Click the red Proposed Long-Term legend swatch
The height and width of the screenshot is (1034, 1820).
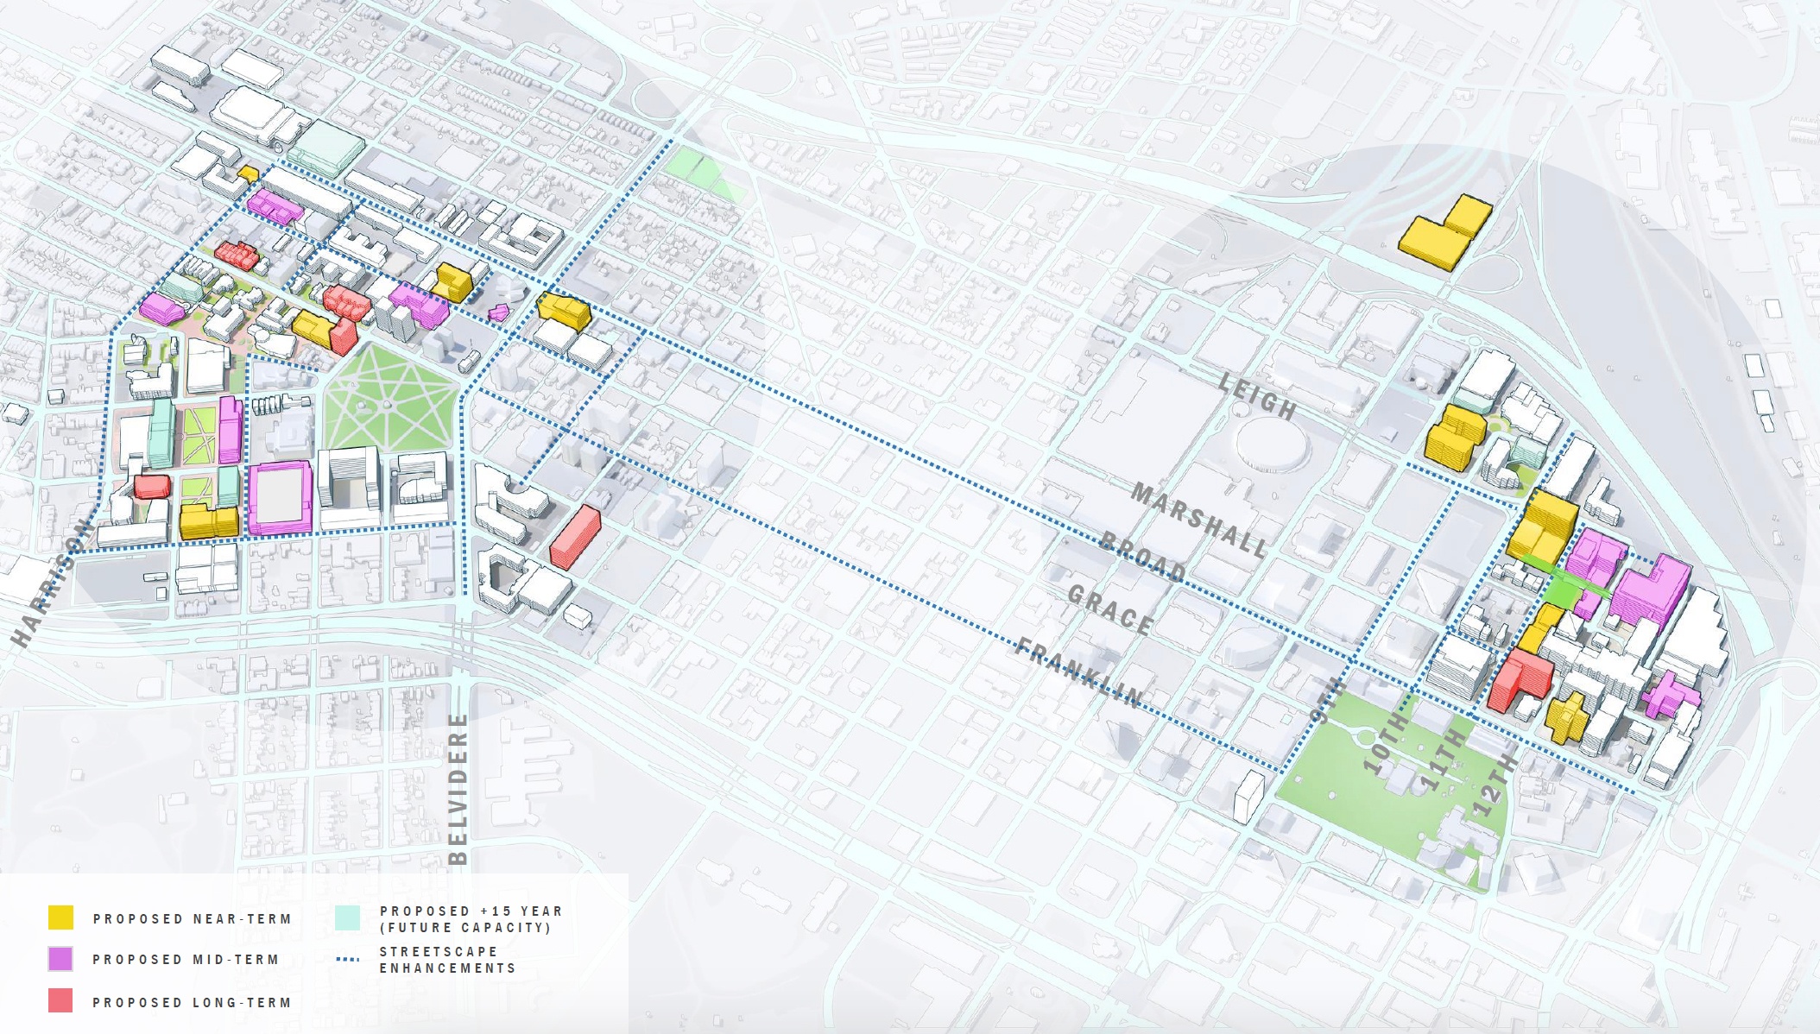(x=60, y=1000)
